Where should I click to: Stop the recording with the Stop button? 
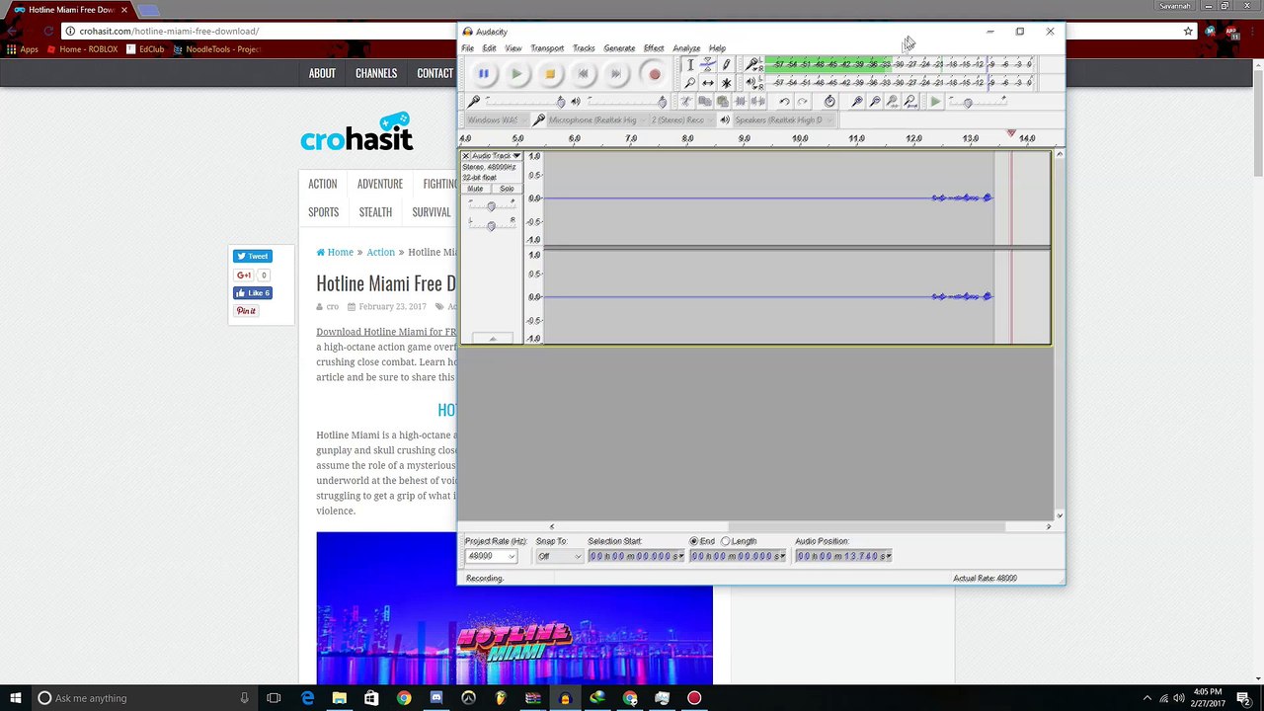click(x=550, y=74)
